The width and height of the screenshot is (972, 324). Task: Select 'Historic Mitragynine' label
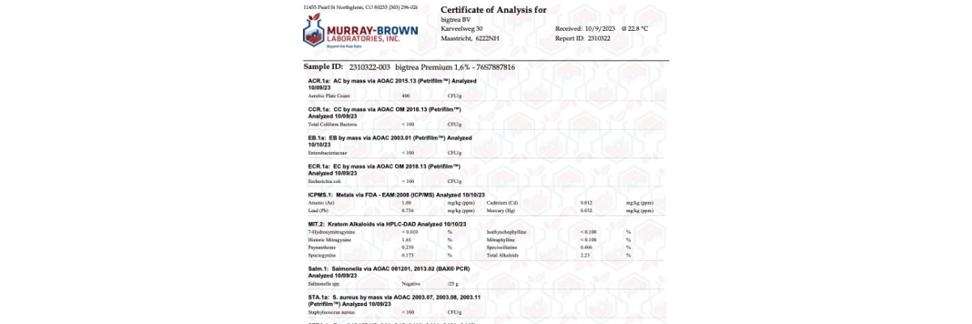coord(330,240)
